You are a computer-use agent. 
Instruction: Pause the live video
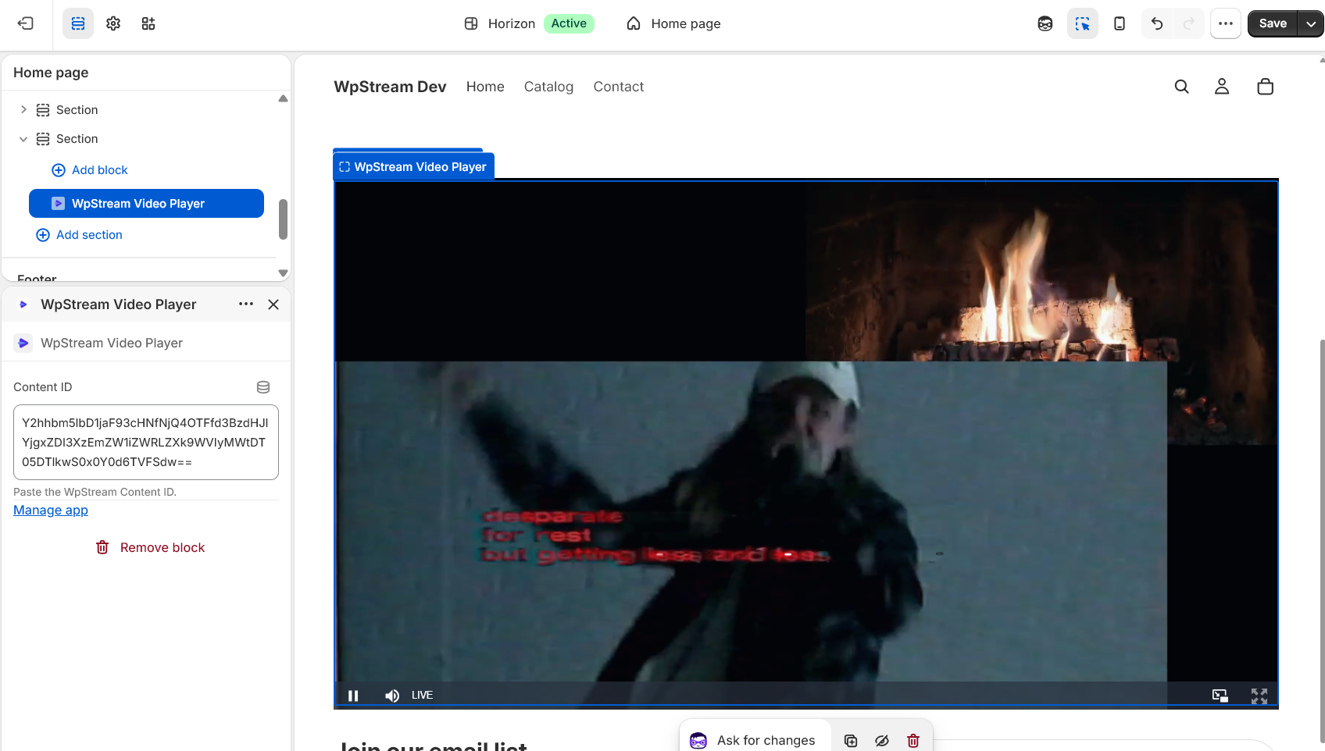(353, 696)
